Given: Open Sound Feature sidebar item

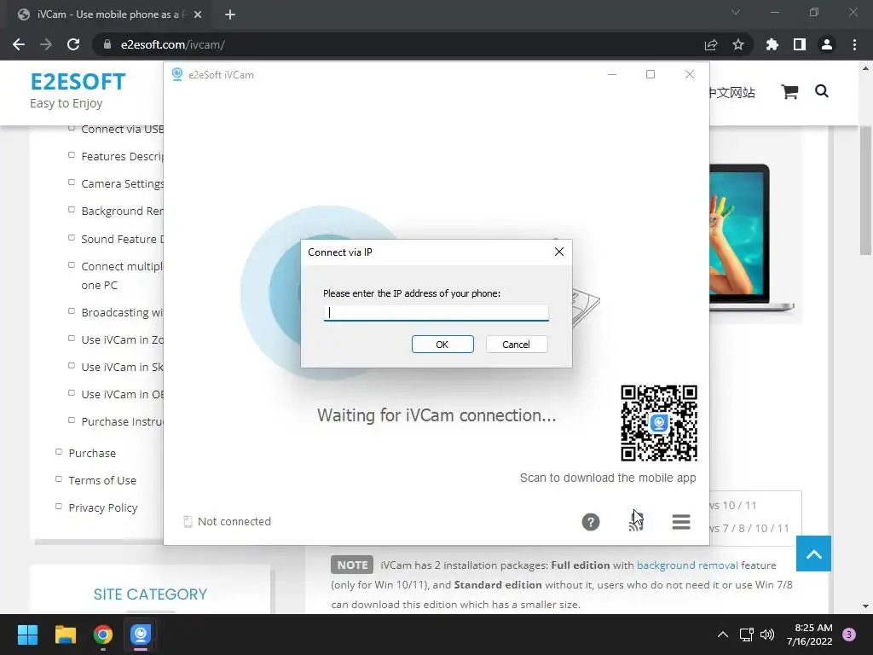Looking at the screenshot, I should pyautogui.click(x=122, y=239).
